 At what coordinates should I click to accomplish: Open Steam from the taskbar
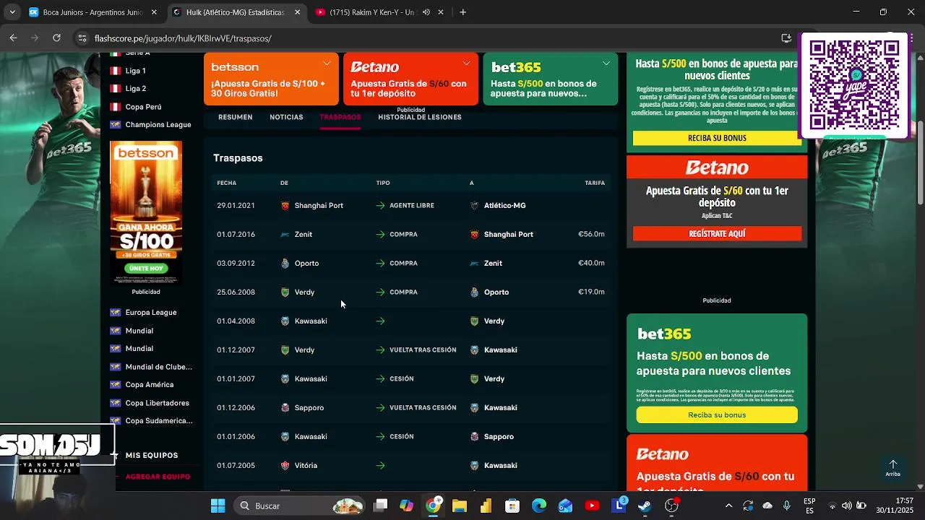click(x=645, y=506)
